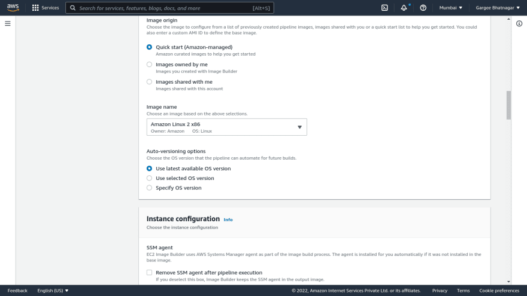Open the Image name dropdown Amazon Linux 2 x86
Image resolution: width=527 pixels, height=296 pixels.
pos(226,127)
